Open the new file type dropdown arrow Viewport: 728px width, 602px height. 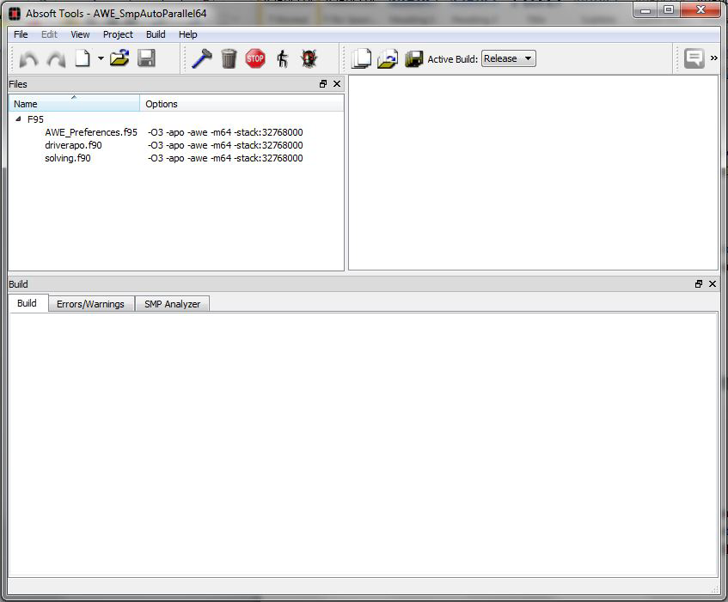click(101, 58)
